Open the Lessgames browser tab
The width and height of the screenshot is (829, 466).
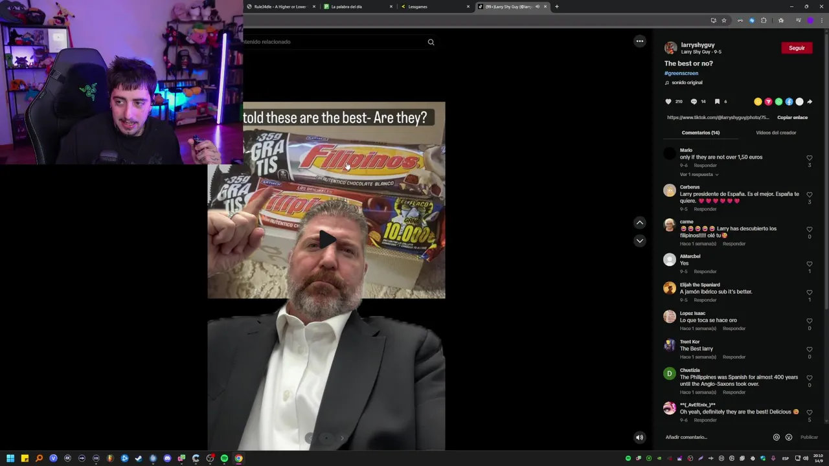[x=435, y=6]
